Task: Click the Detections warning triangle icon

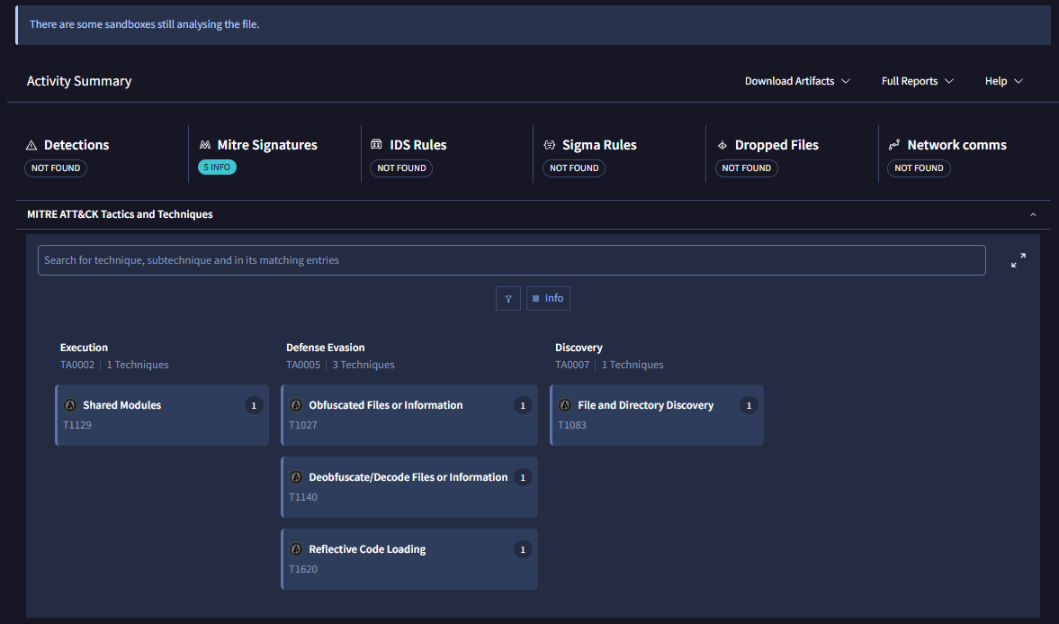Action: [31, 145]
